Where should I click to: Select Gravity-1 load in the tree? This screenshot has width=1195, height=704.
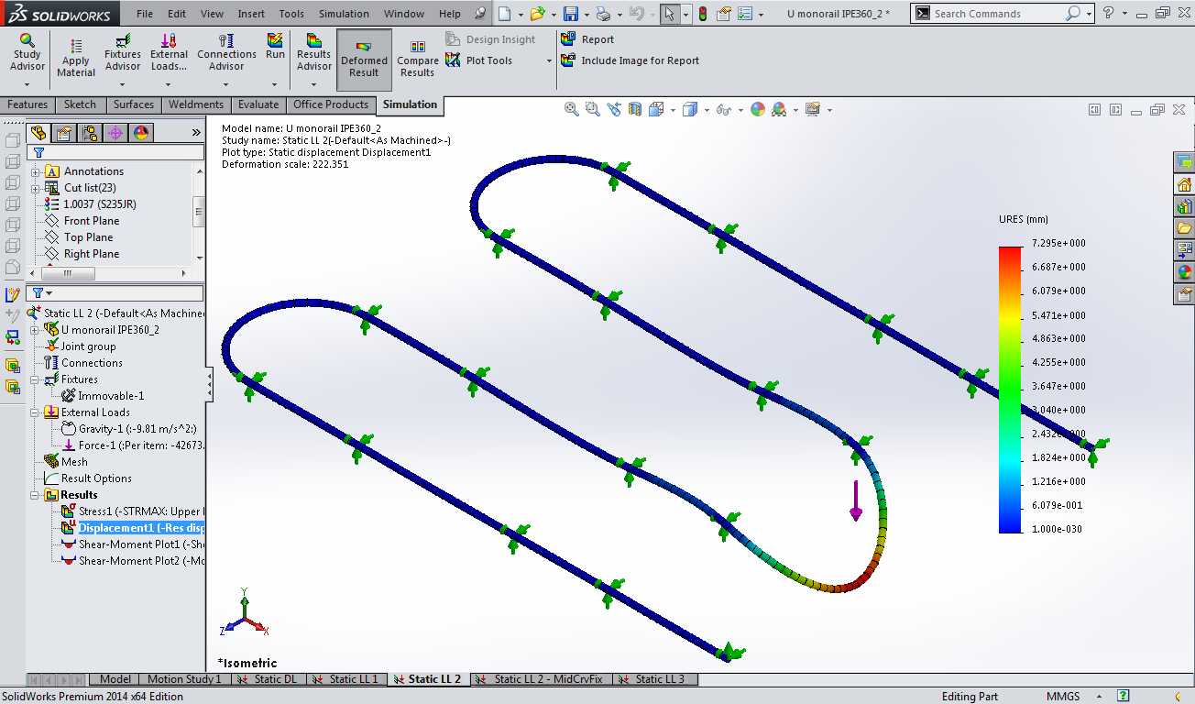[x=128, y=429]
